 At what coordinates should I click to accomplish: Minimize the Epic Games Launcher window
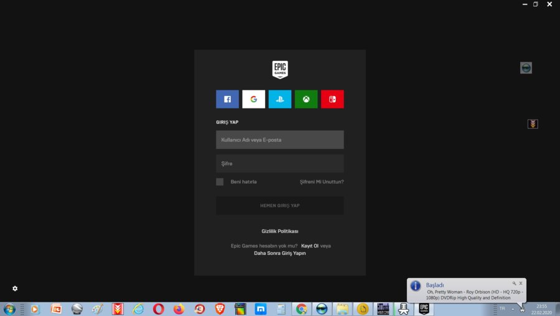tap(525, 4)
